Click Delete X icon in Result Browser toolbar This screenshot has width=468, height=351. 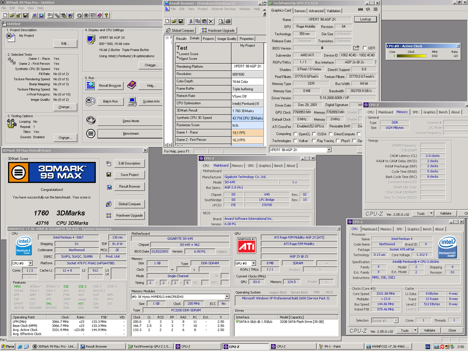click(211, 21)
